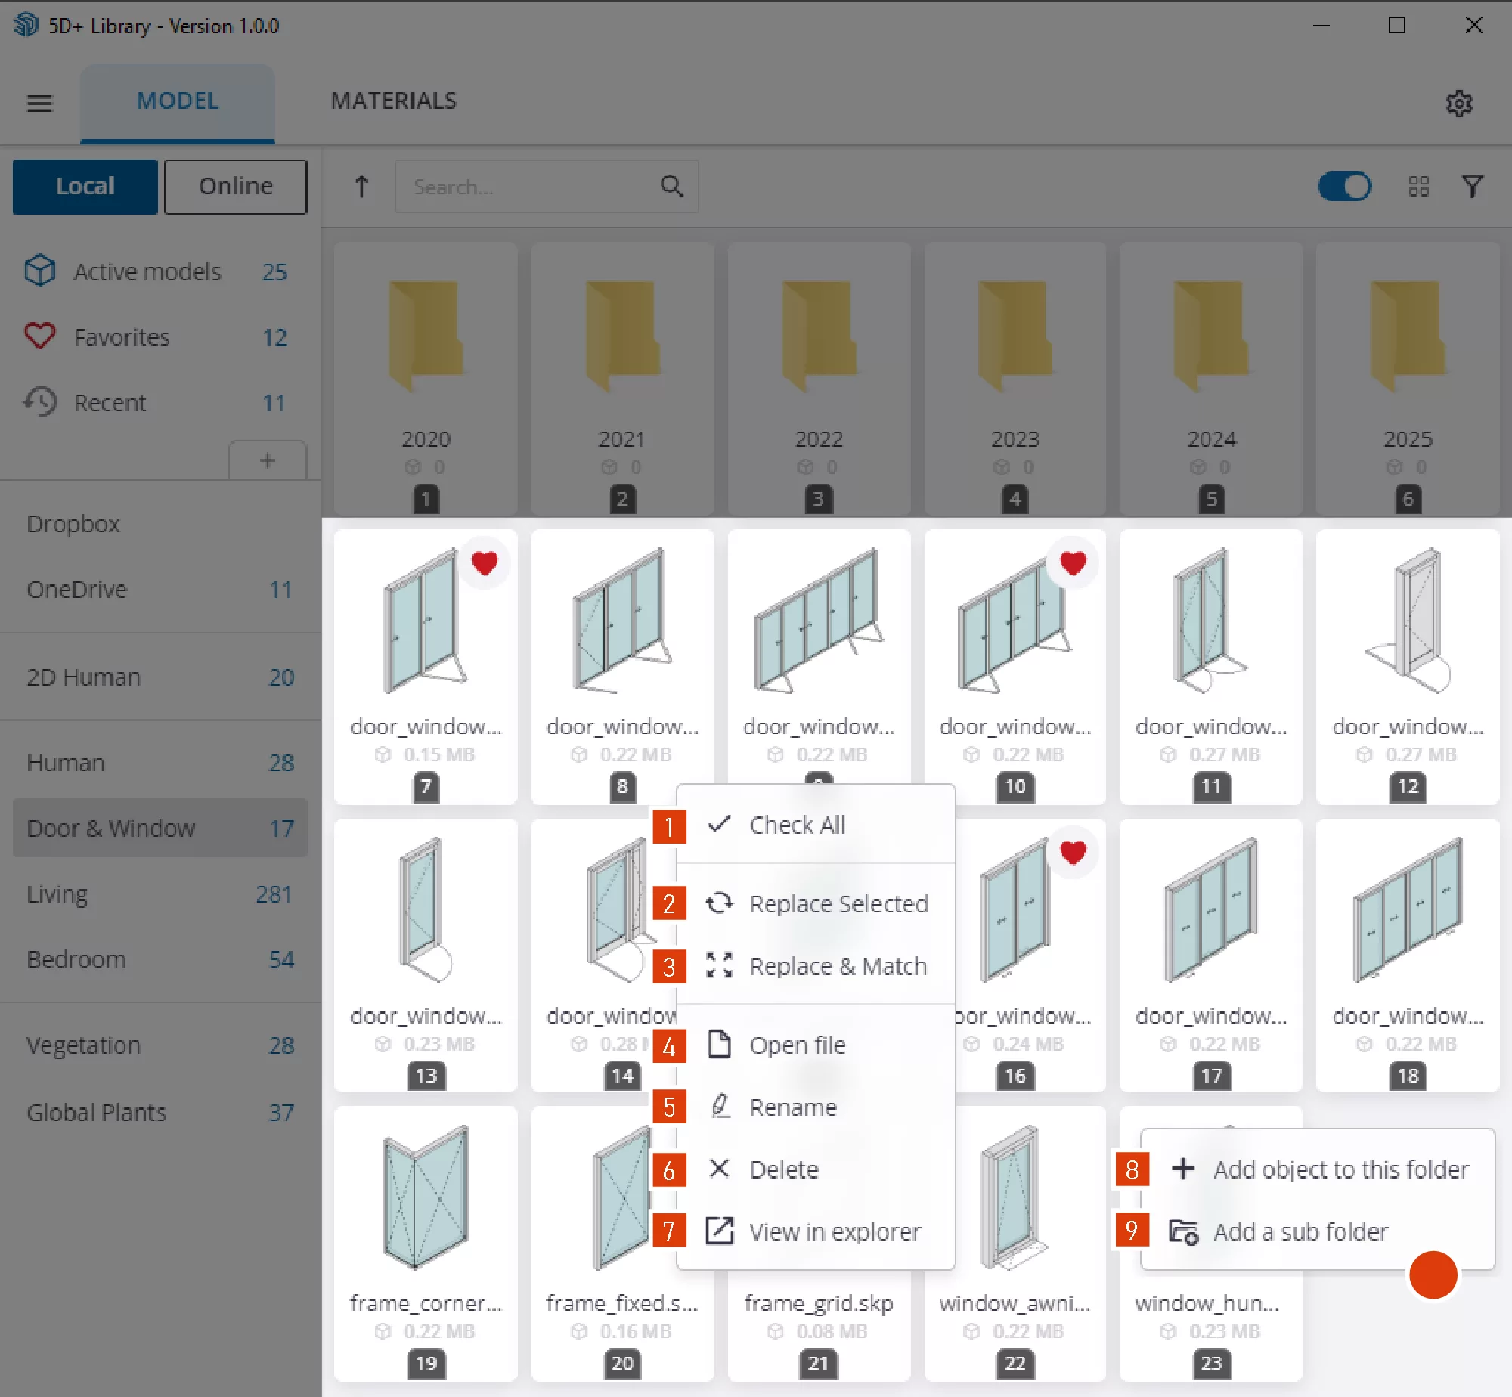Open the hamburger navigation menu
Screen dimensions: 1512x1397
pyautogui.click(x=40, y=103)
